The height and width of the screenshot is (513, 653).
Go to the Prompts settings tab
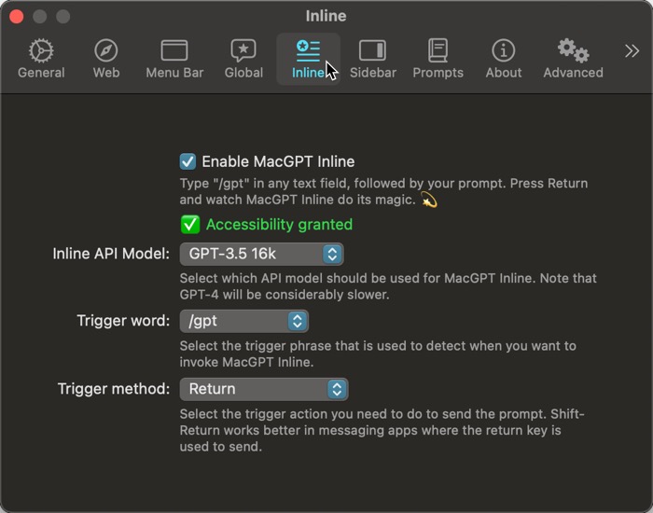[x=438, y=59]
